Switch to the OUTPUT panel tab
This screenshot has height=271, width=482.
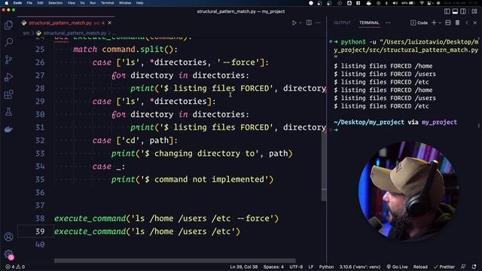tap(342, 23)
